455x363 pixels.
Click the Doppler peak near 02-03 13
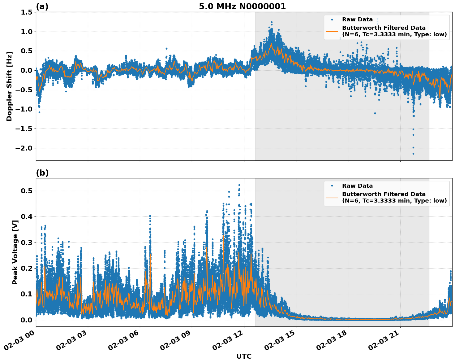[272, 23]
